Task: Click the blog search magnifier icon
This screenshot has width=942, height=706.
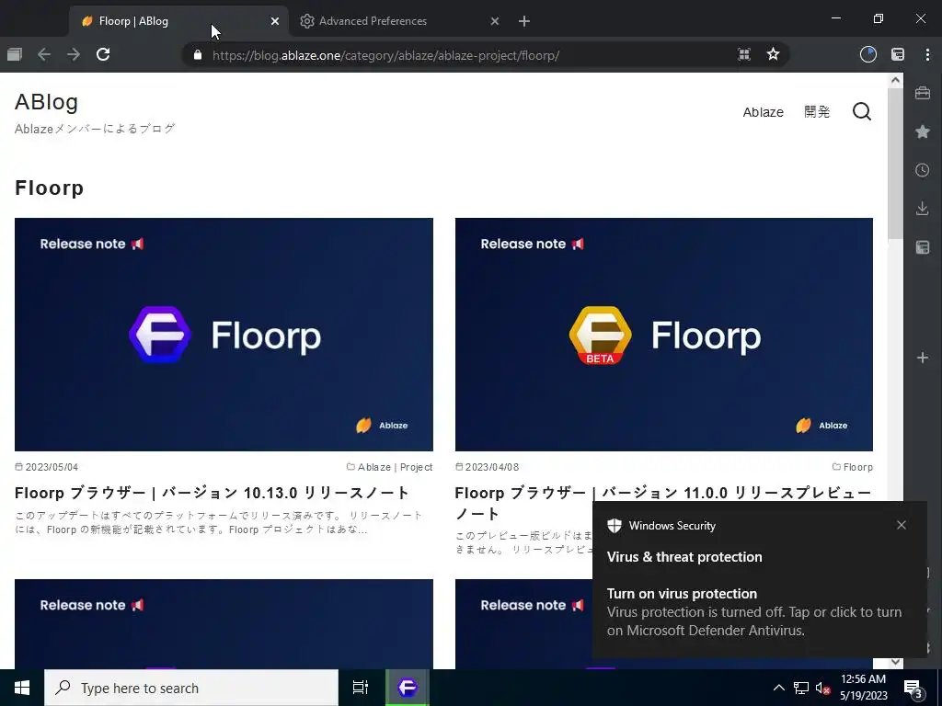Action: coord(862,111)
